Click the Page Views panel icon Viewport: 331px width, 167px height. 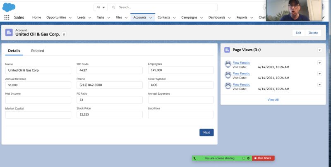point(227,50)
